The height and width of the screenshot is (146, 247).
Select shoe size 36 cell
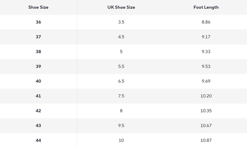[38, 22]
